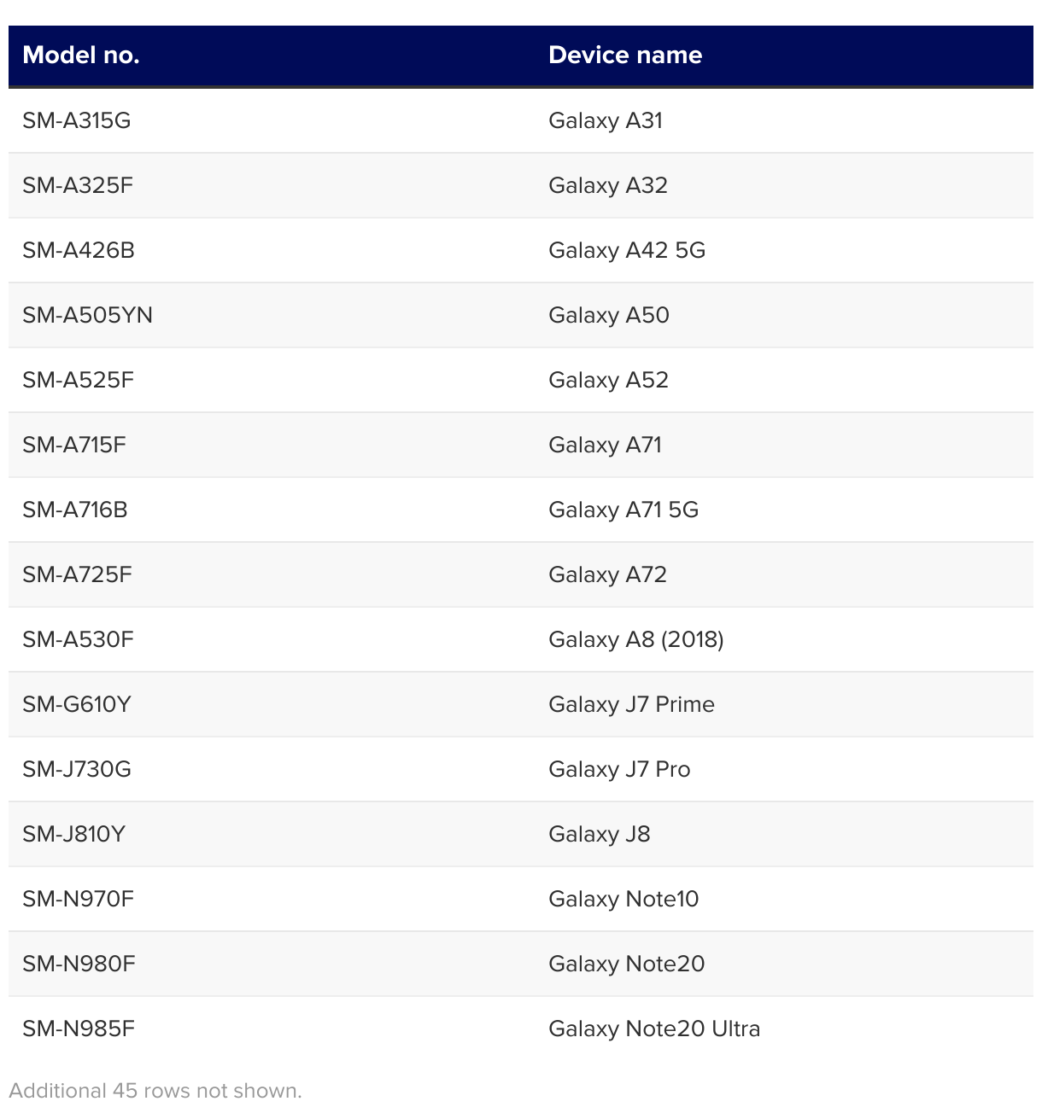
Task: Click model number SM-A725F
Action: pyautogui.click(x=78, y=574)
